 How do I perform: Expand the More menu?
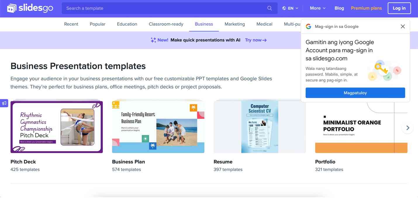click(317, 8)
